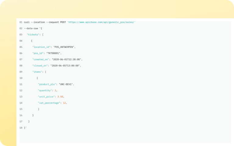This screenshot has height=146, width=234.
Task: Click line number 18
Action: coord(21,128)
